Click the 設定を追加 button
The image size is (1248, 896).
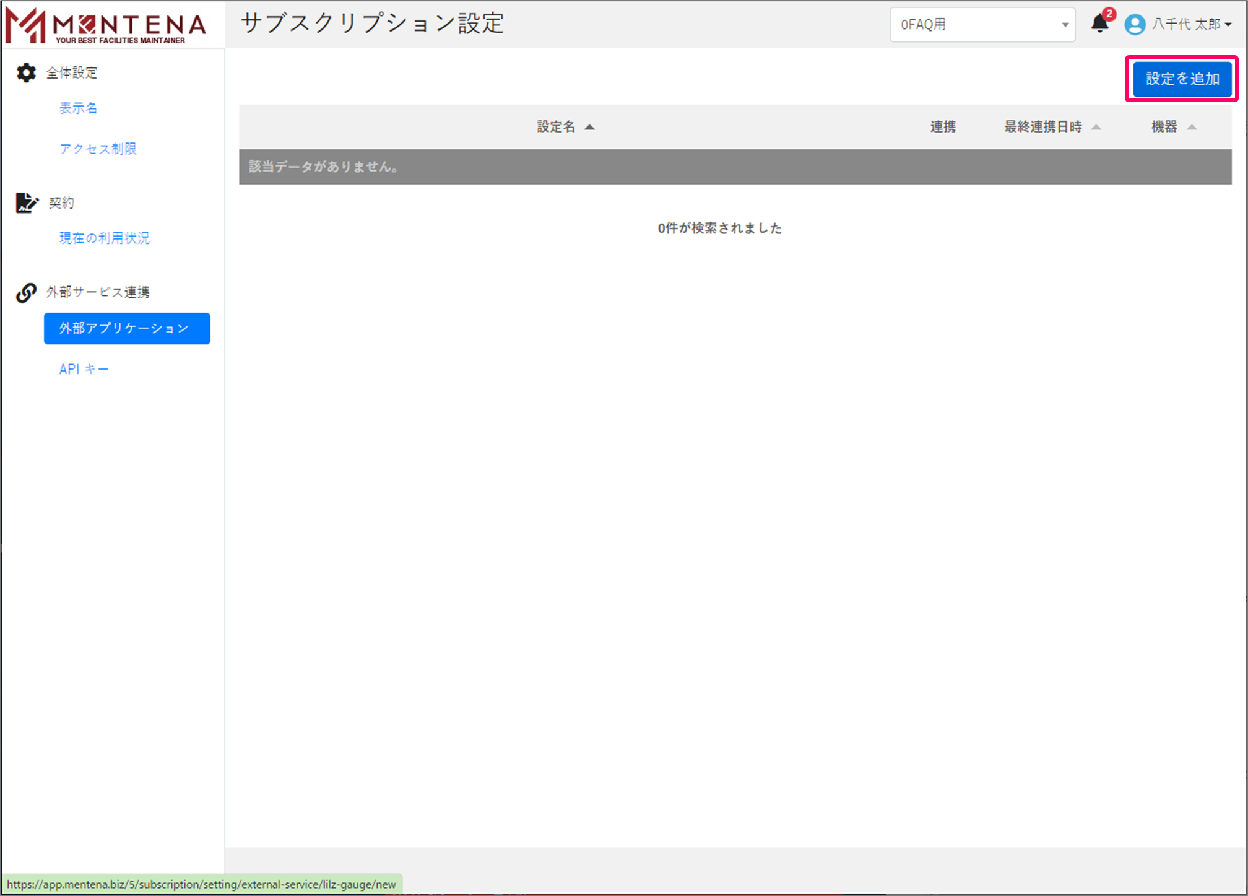[x=1181, y=79]
